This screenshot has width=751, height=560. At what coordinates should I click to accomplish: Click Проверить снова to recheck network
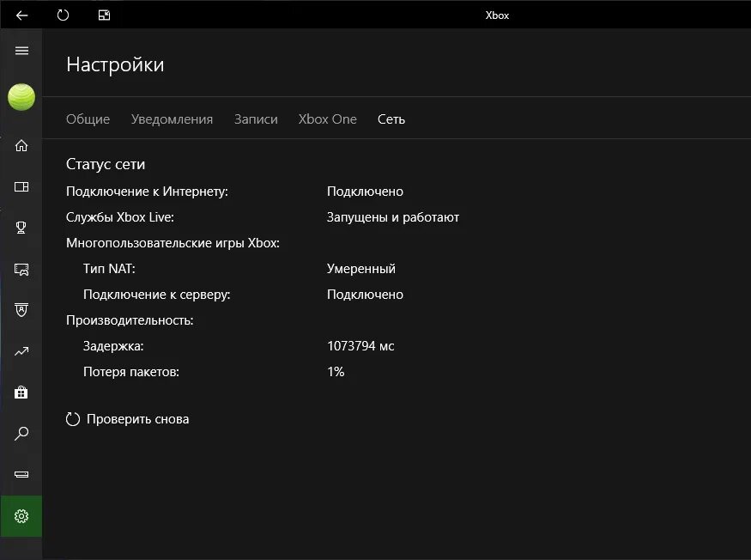pyautogui.click(x=127, y=419)
